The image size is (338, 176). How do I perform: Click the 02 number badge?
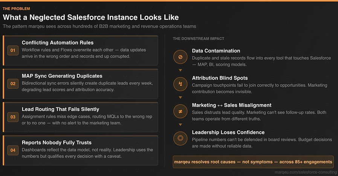click(x=13, y=84)
